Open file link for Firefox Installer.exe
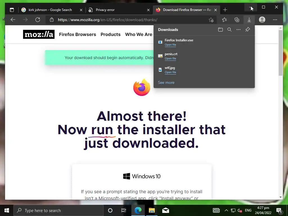 pyautogui.click(x=170, y=45)
